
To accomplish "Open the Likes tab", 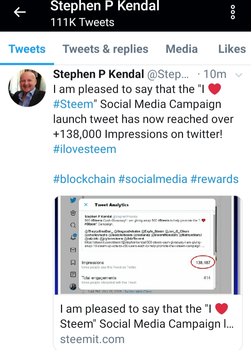I will (232, 49).
